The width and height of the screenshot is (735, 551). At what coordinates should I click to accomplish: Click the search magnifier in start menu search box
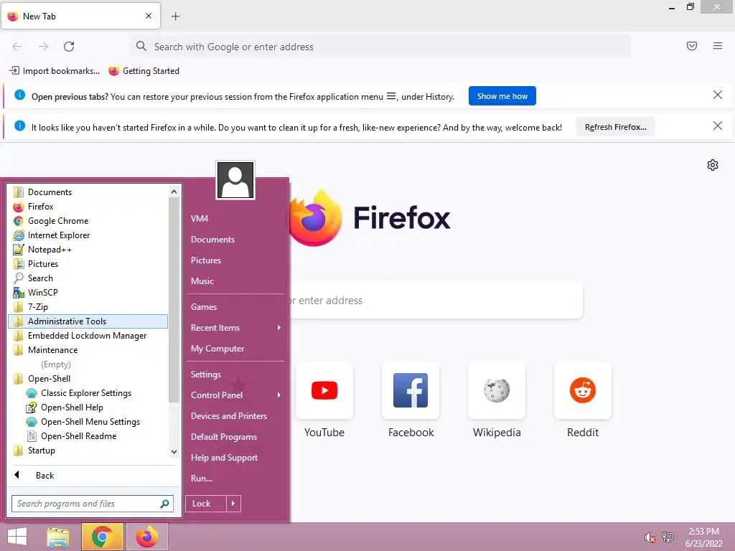point(164,504)
